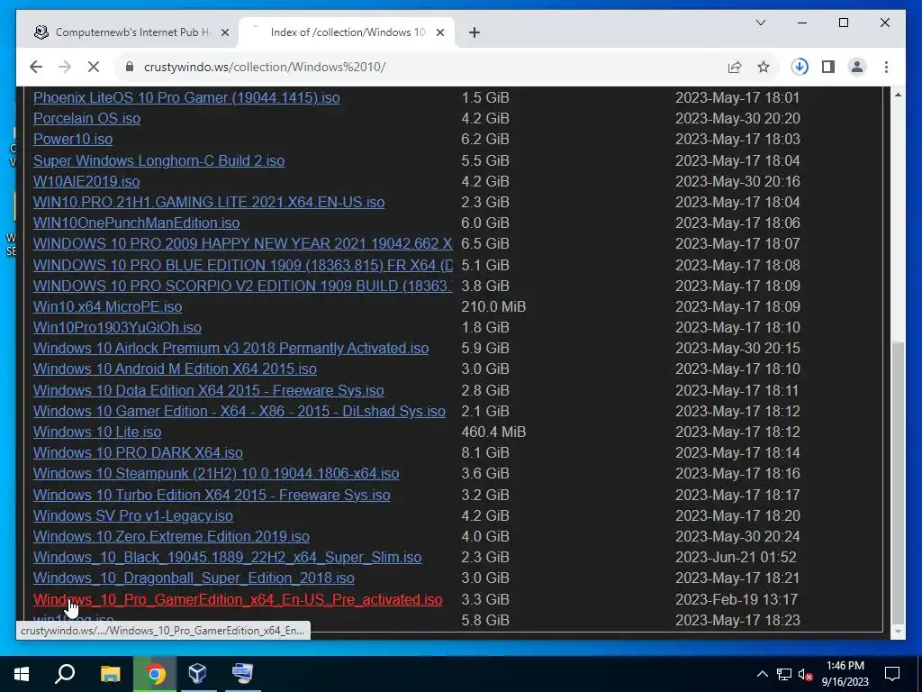The width and height of the screenshot is (922, 692).
Task: Click WIN10OnePunchManEdition.iso link
Action: (x=137, y=223)
